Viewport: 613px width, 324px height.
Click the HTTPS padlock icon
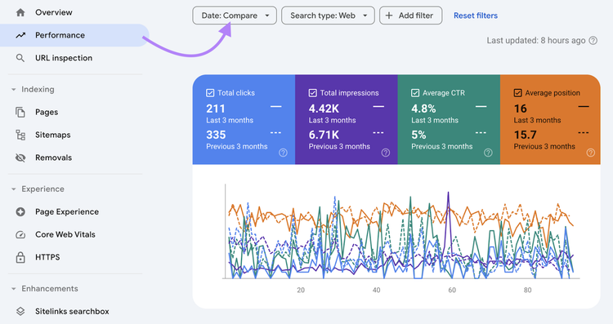[x=20, y=257]
